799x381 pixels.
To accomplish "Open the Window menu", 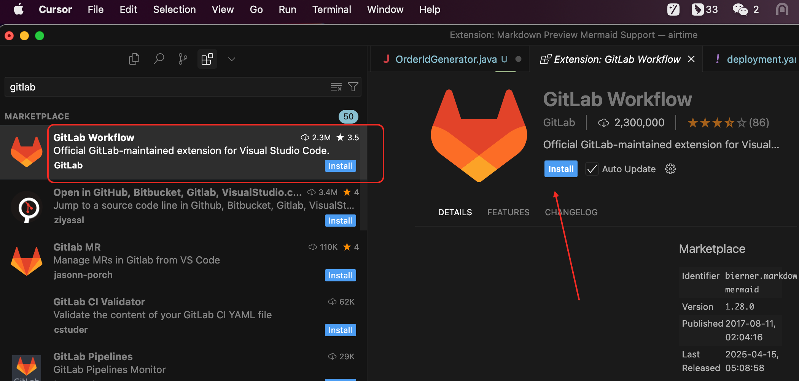I will point(385,10).
